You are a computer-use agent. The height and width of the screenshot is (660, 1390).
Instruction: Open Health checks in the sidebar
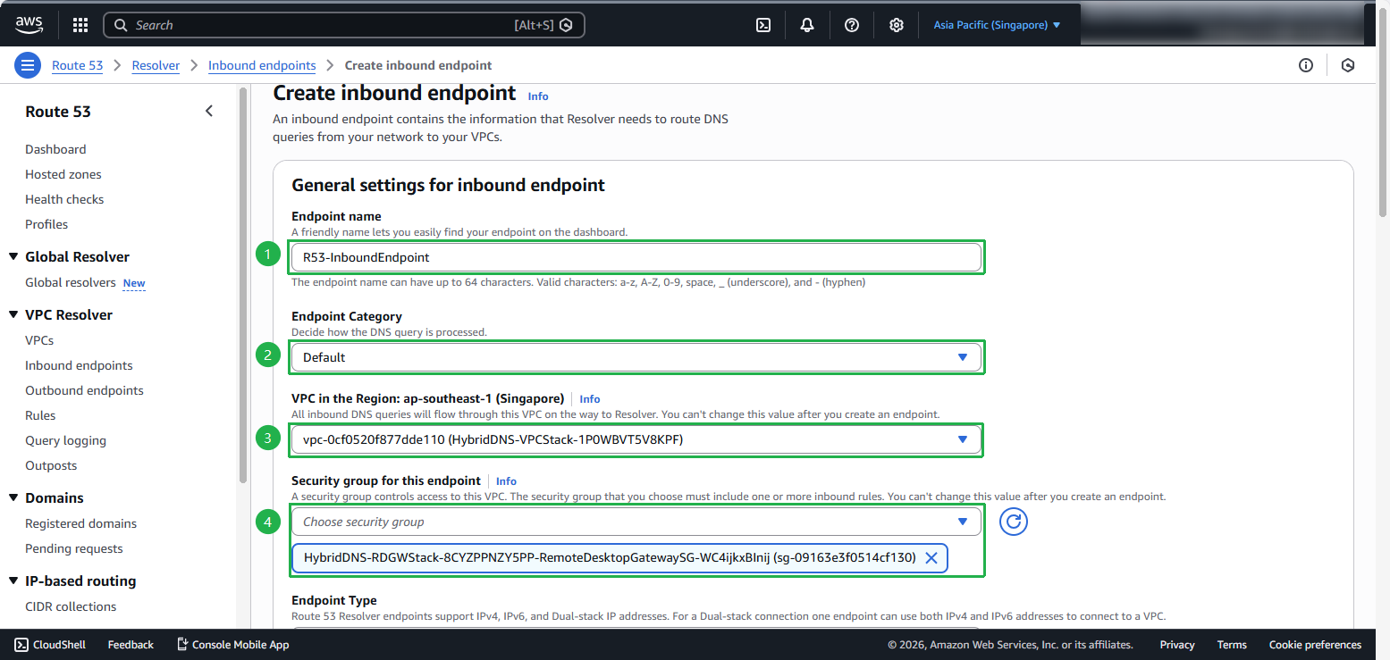pos(64,199)
